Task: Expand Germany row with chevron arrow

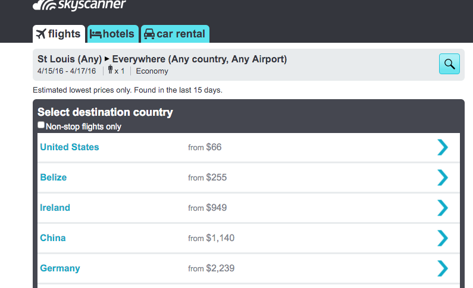Action: 443,268
